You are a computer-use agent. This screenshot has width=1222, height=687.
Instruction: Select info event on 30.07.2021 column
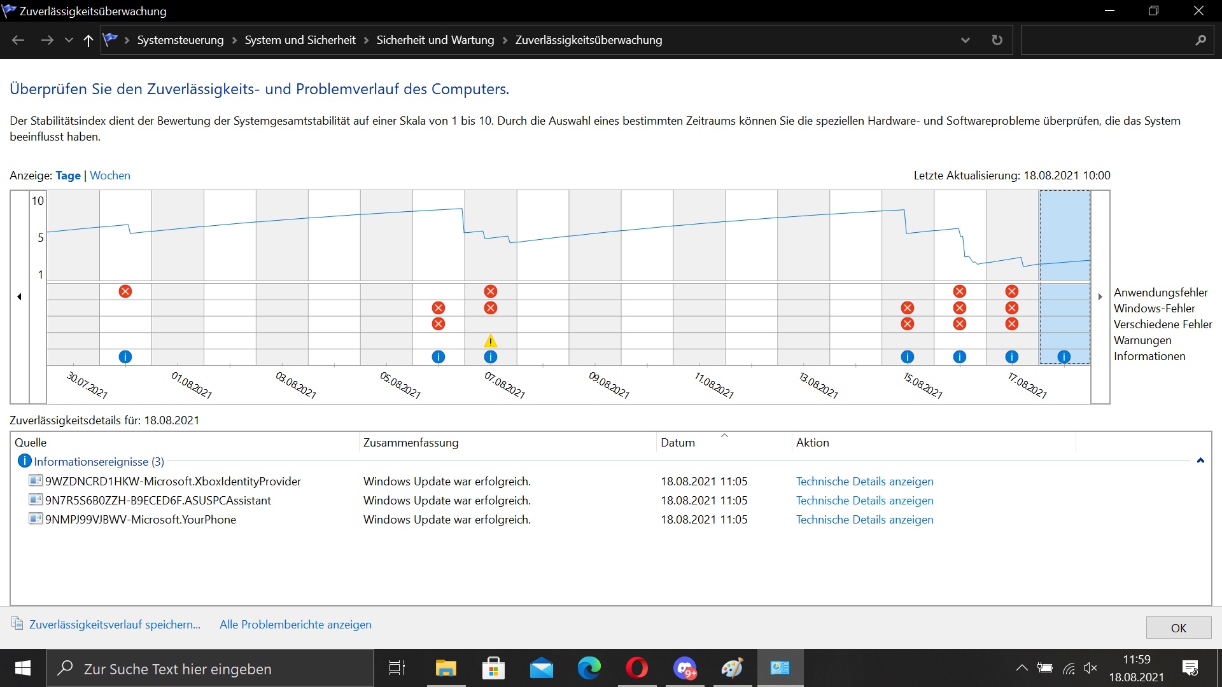[x=125, y=357]
